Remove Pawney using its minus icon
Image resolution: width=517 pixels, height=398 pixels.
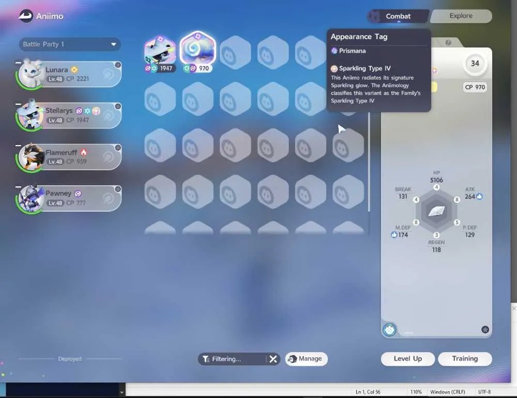[18, 187]
